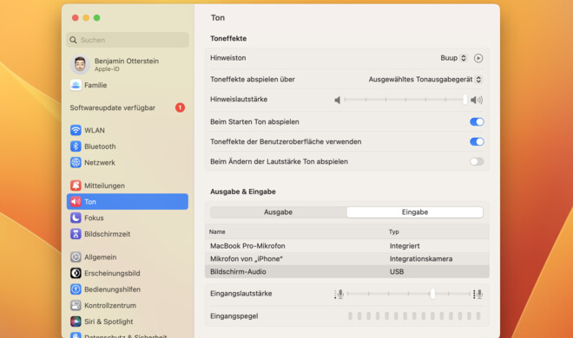Open Benjamin Otterstein Apple-ID
This screenshot has height=338, width=573.
pyautogui.click(x=127, y=64)
